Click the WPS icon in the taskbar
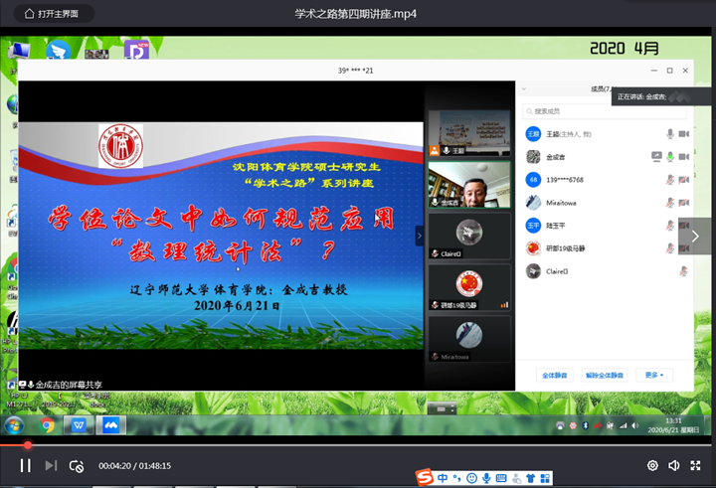Screen dimensions: 716x488 click(x=80, y=424)
